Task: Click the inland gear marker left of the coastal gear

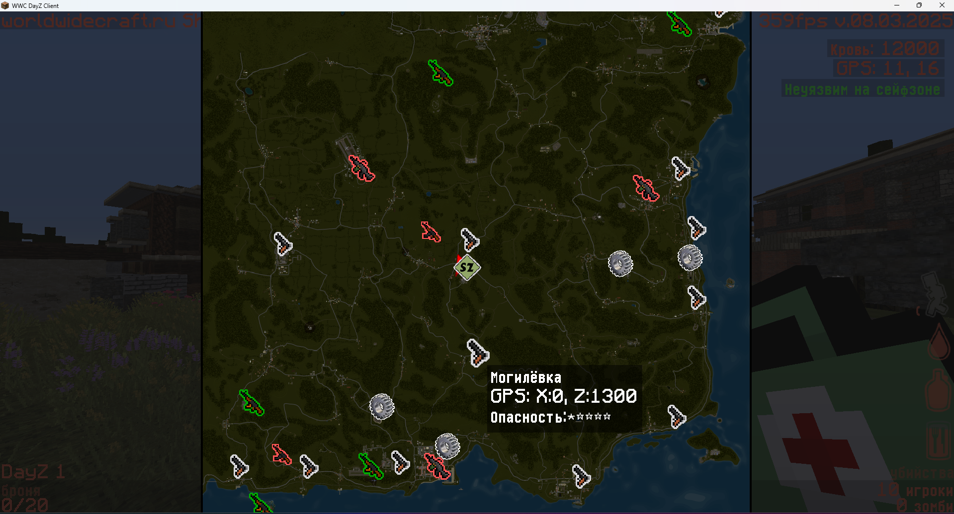Action: [x=620, y=263]
